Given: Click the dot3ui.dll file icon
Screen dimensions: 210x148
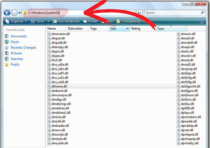Looking at the screenshot, I should coord(179,104).
